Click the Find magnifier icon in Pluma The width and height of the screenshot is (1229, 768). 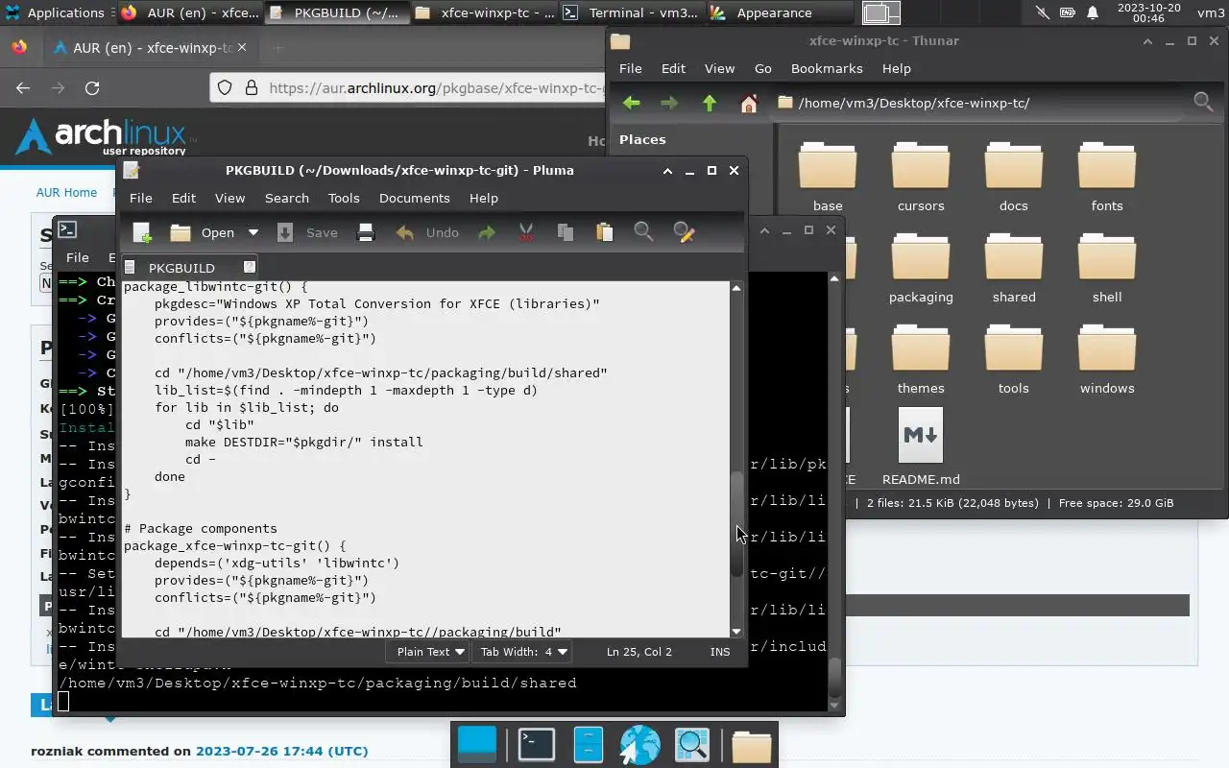643,232
